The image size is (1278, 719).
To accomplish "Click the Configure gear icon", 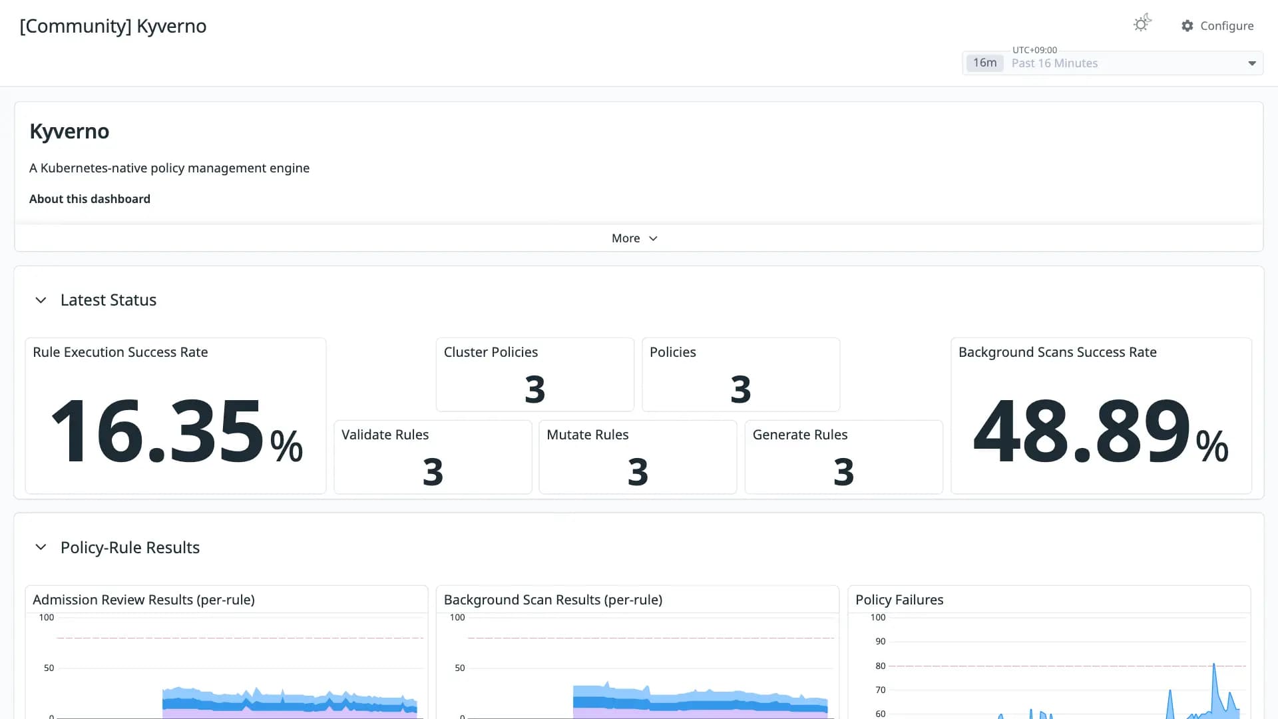I will click(x=1187, y=26).
